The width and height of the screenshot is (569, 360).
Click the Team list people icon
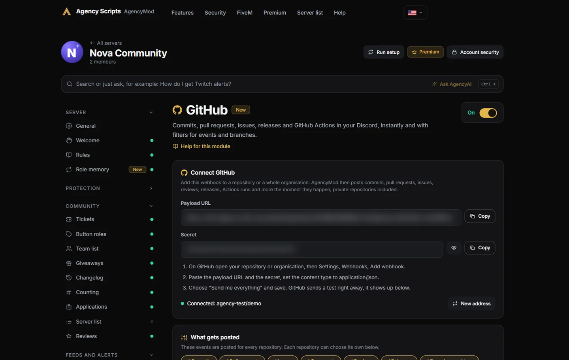tap(69, 249)
